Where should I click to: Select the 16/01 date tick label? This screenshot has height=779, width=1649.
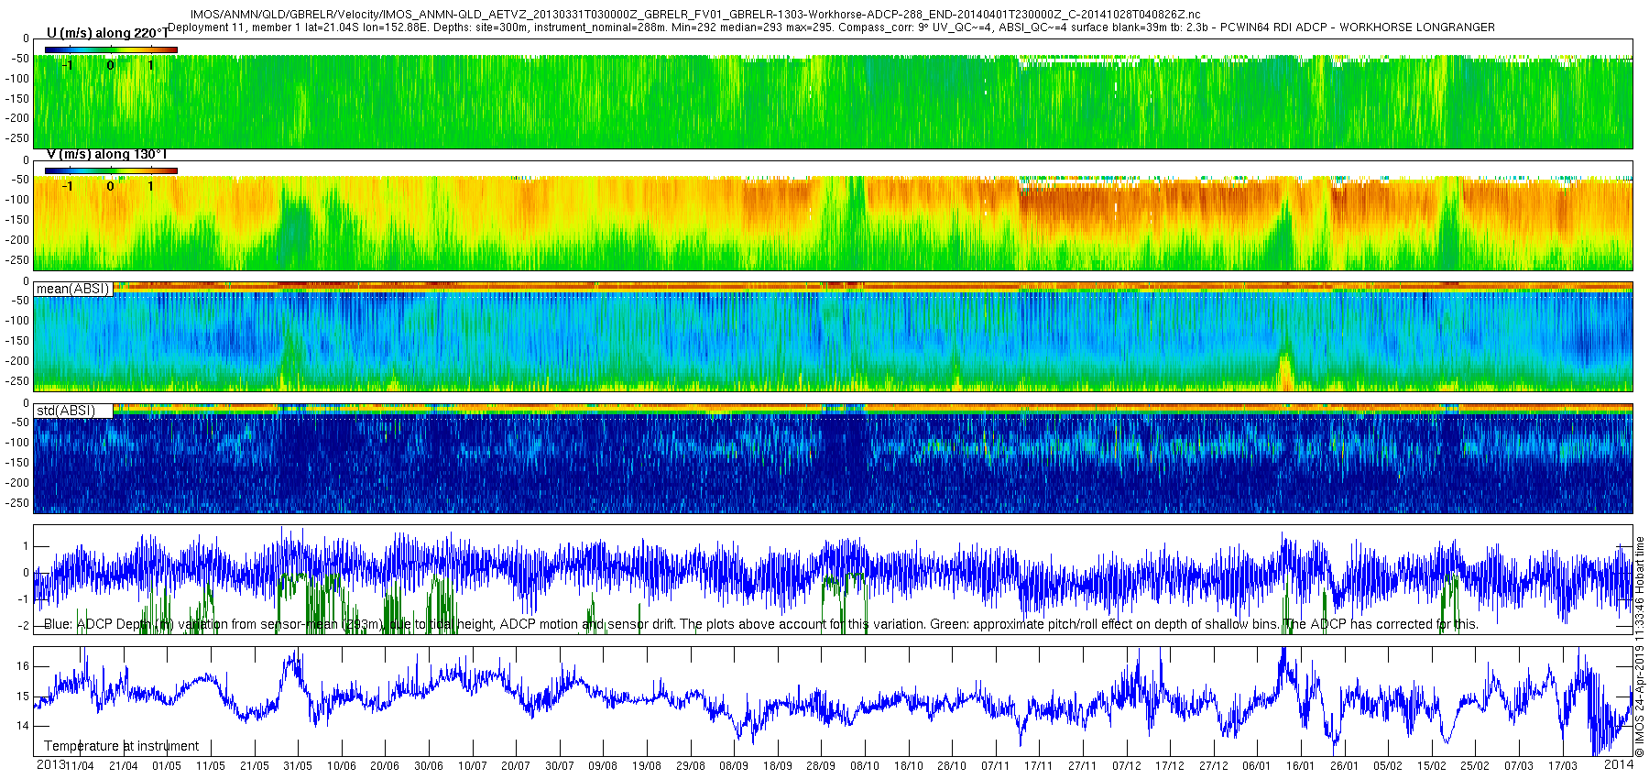tap(1300, 766)
